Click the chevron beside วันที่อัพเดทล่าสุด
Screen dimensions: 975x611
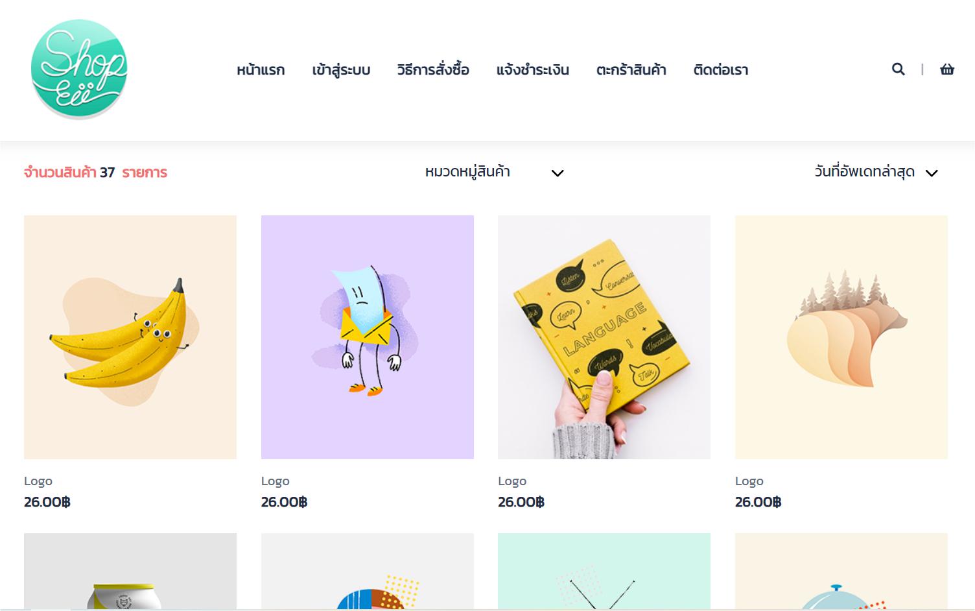[x=932, y=173]
